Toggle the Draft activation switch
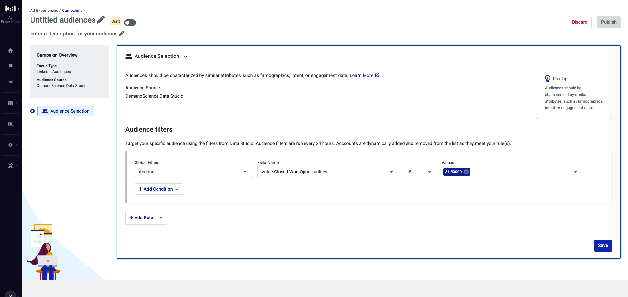 click(130, 23)
